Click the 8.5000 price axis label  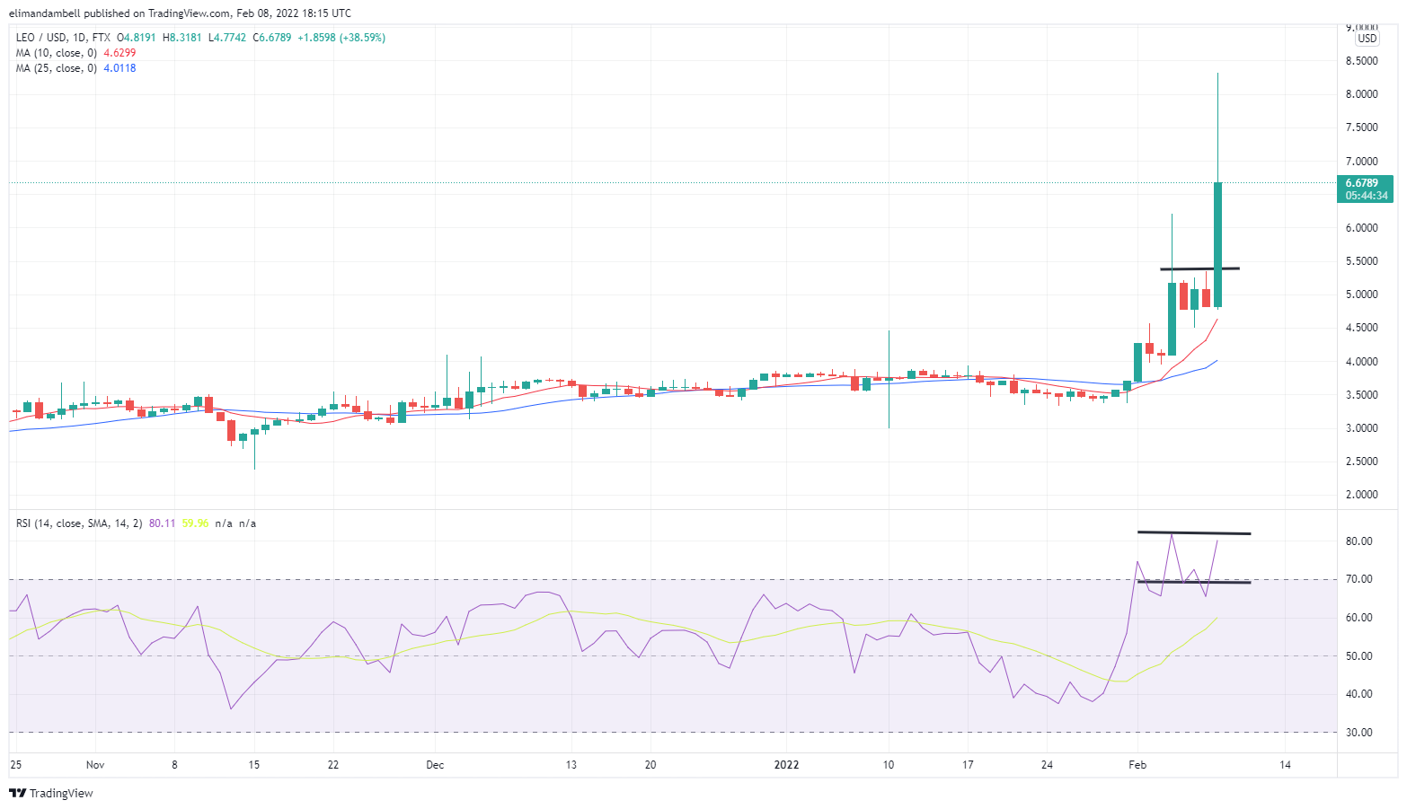click(1361, 61)
